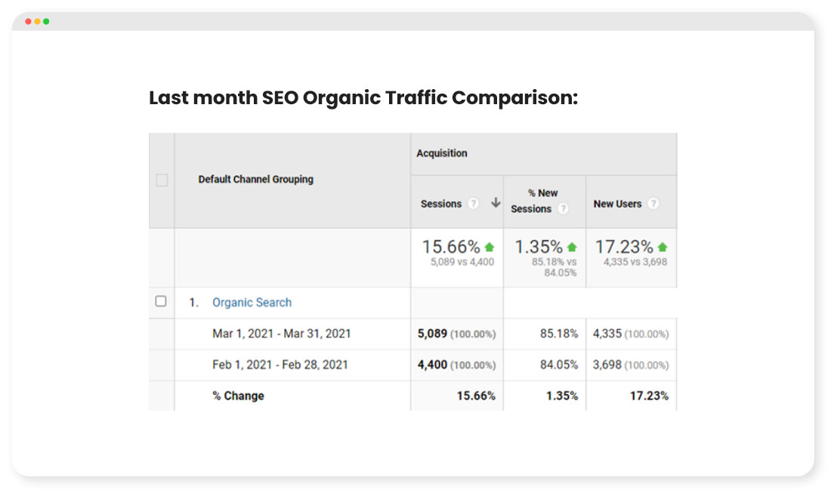
Task: Select the 3,698 February new users cell
Action: click(631, 365)
